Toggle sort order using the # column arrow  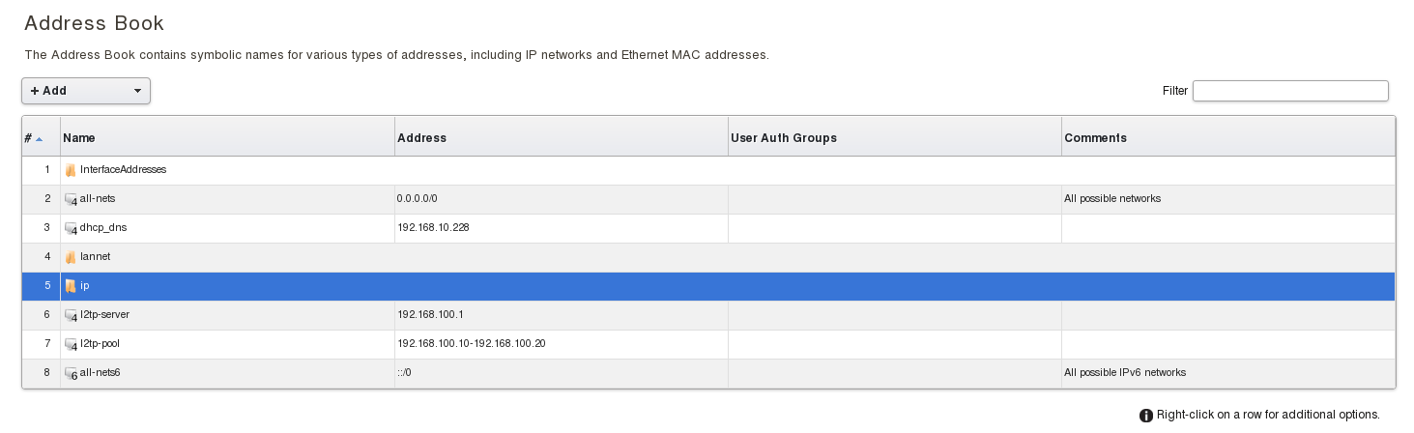point(39,139)
